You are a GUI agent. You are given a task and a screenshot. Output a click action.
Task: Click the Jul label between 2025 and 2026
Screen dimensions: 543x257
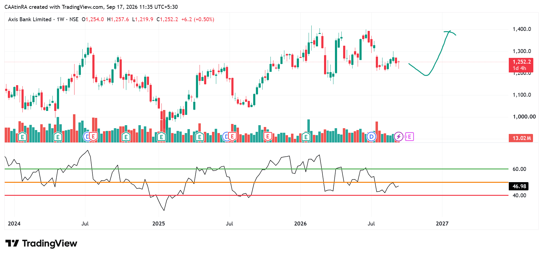(x=230, y=224)
